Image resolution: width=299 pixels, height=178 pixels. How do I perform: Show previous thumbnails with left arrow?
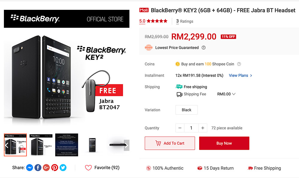click(7, 145)
